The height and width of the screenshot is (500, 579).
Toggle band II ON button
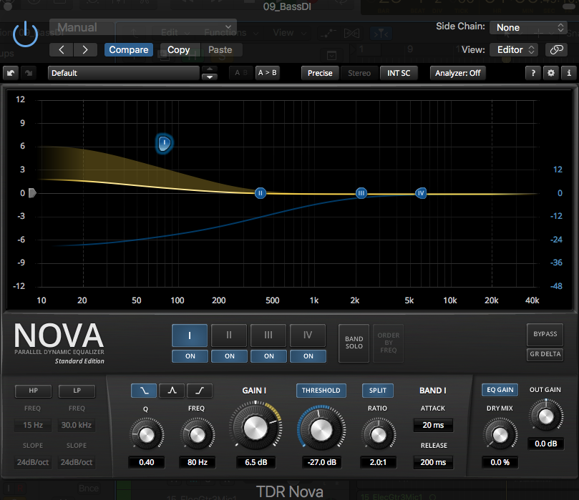[x=229, y=356]
